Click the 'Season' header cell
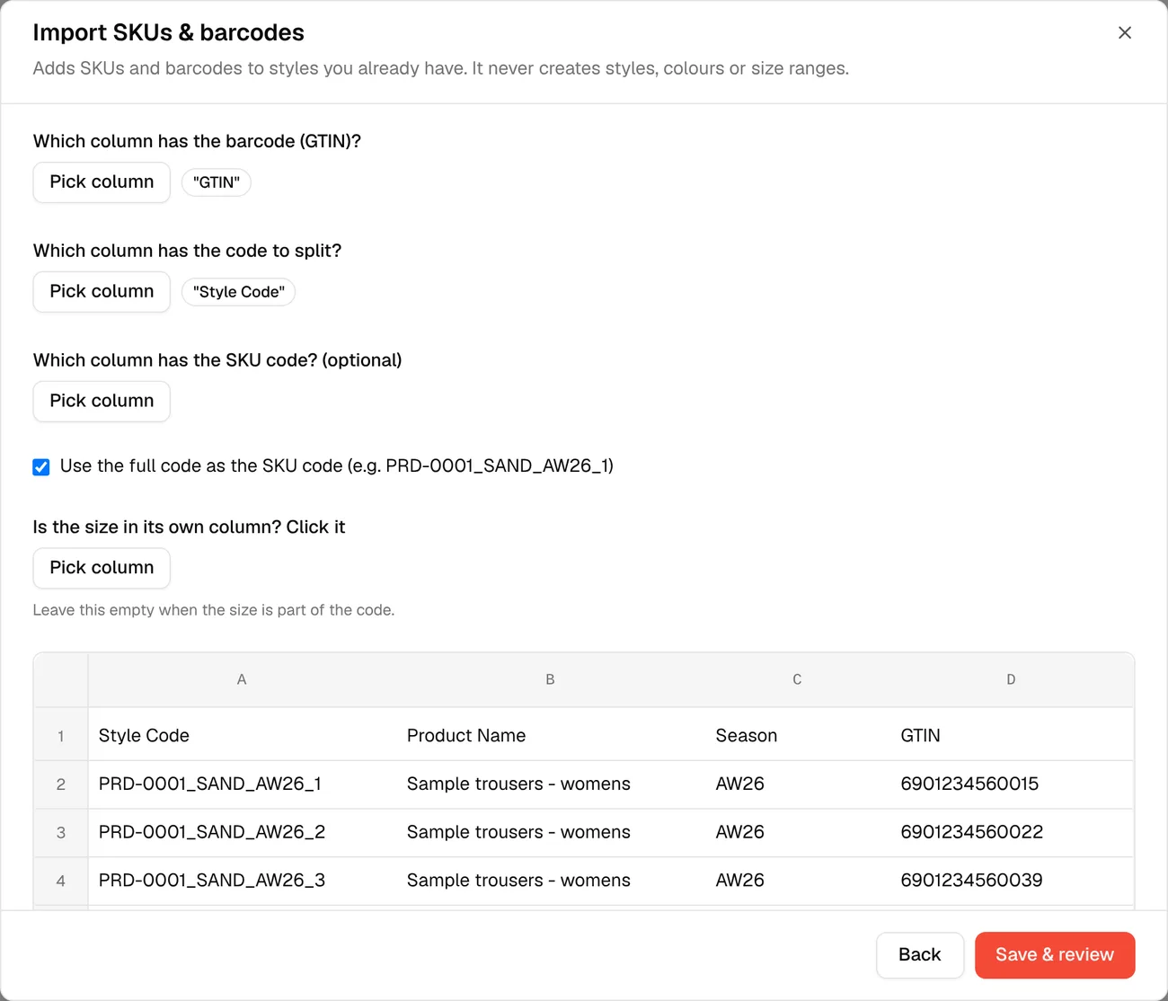The width and height of the screenshot is (1168, 1001). point(797,735)
